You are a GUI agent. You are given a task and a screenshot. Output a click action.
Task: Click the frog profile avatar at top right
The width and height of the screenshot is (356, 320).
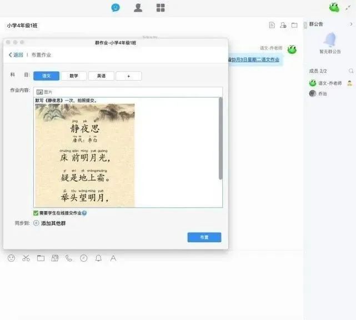pyautogui.click(x=334, y=7)
